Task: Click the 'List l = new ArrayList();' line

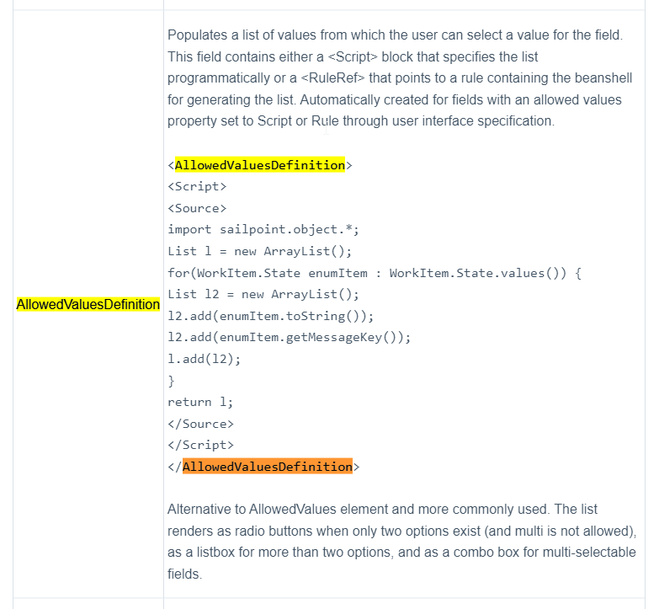Action: coord(259,251)
